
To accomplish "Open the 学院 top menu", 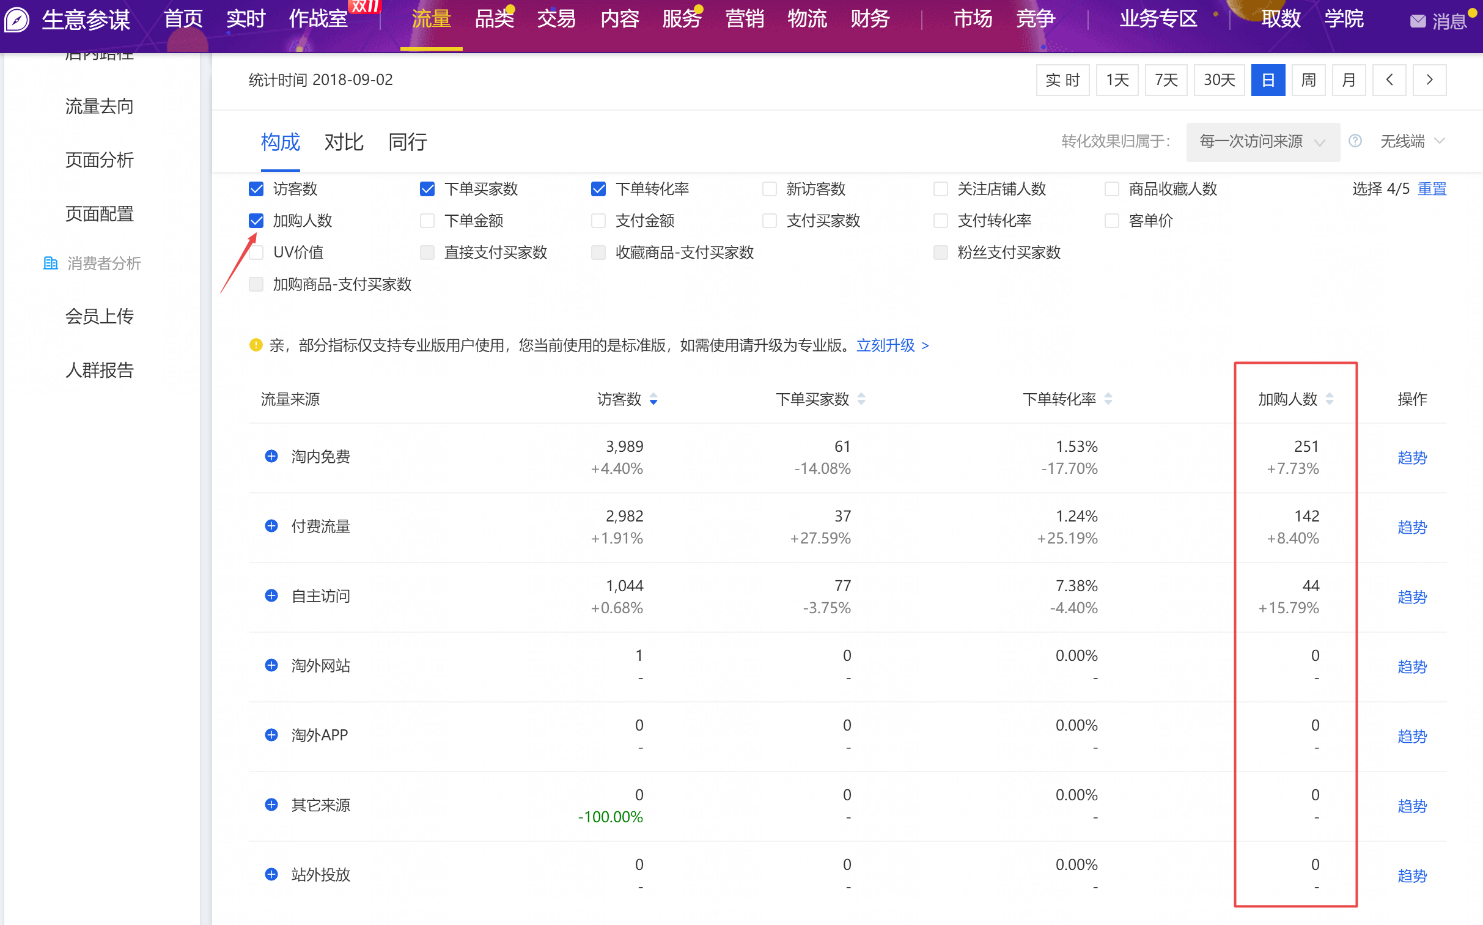I will [x=1344, y=20].
